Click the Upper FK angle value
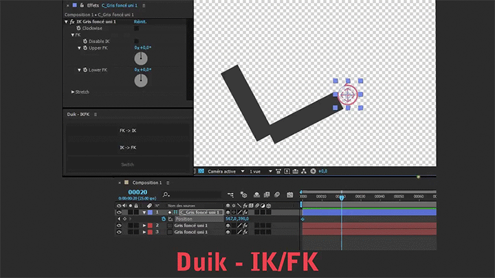 (x=143, y=47)
